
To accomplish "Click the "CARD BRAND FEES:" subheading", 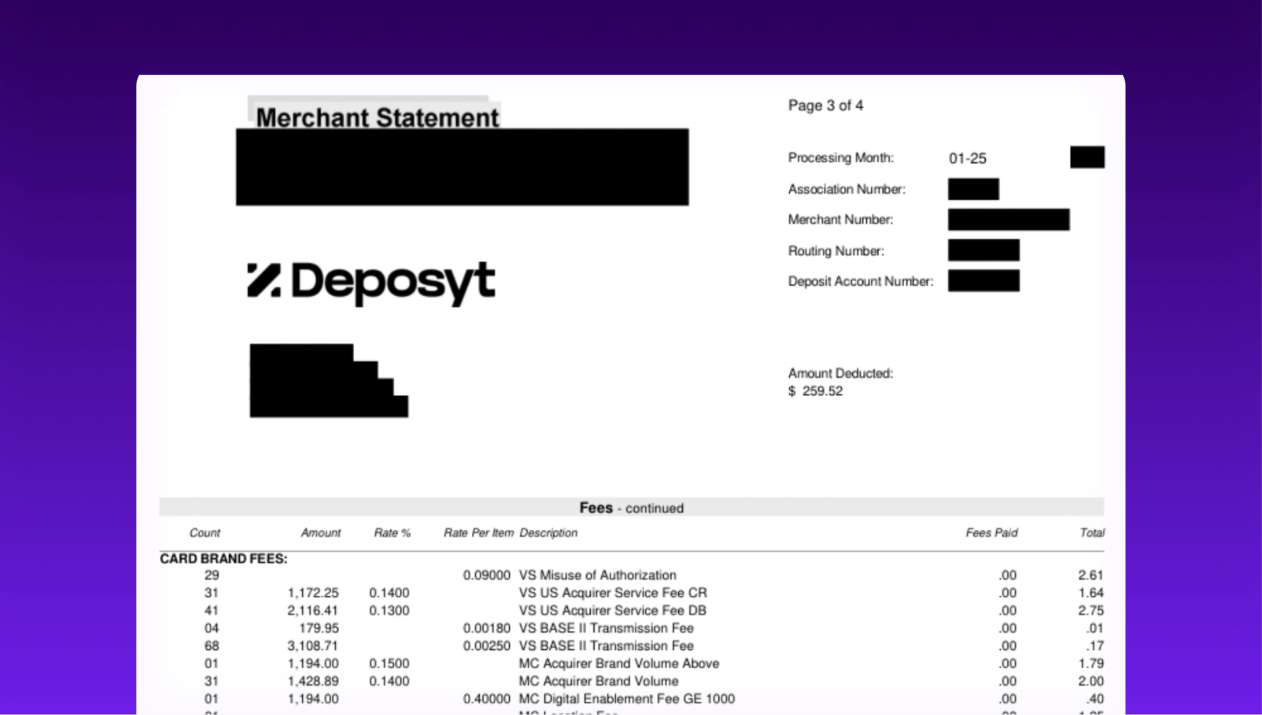I will click(223, 558).
